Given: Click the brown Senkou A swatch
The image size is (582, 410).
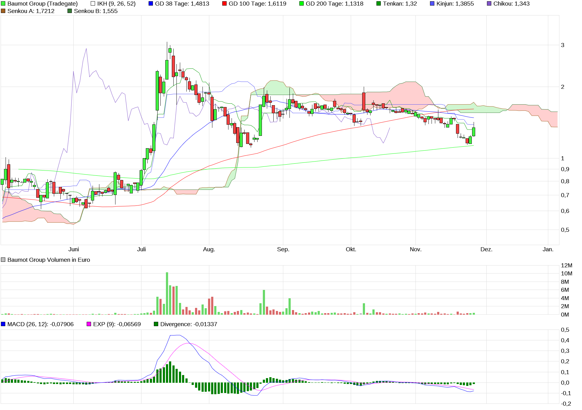Looking at the screenshot, I should 3,11.
